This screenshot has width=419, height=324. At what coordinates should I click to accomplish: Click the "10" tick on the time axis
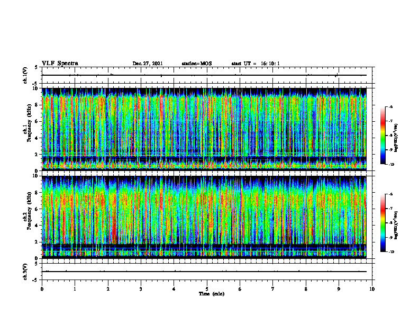pyautogui.click(x=372, y=289)
